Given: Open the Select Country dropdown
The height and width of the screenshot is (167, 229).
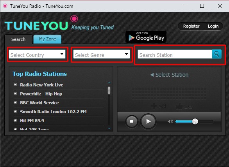Looking at the screenshot, I should [37, 54].
